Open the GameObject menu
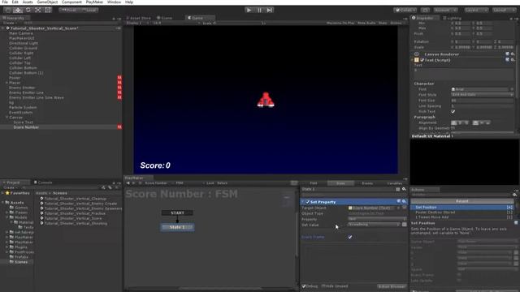520x292 pixels. (x=47, y=2)
